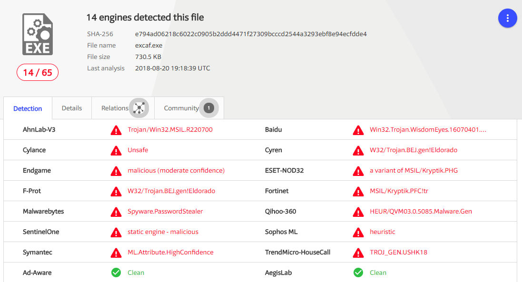Image resolution: width=522 pixels, height=282 pixels.
Task: Click the SentinelOne warning triangle icon
Action: (116, 233)
